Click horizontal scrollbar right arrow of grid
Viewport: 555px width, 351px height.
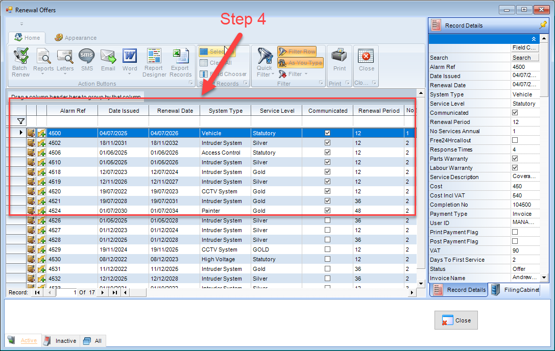(x=412, y=293)
